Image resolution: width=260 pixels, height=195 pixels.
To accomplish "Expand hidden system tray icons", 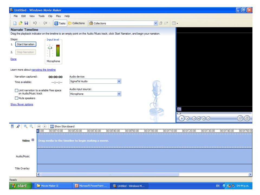I will coord(224,186).
